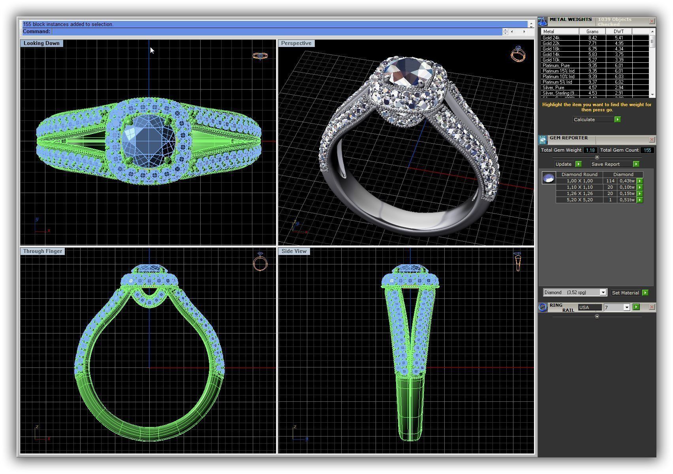
Task: Select the Gold 24k row
Action: (x=595, y=38)
